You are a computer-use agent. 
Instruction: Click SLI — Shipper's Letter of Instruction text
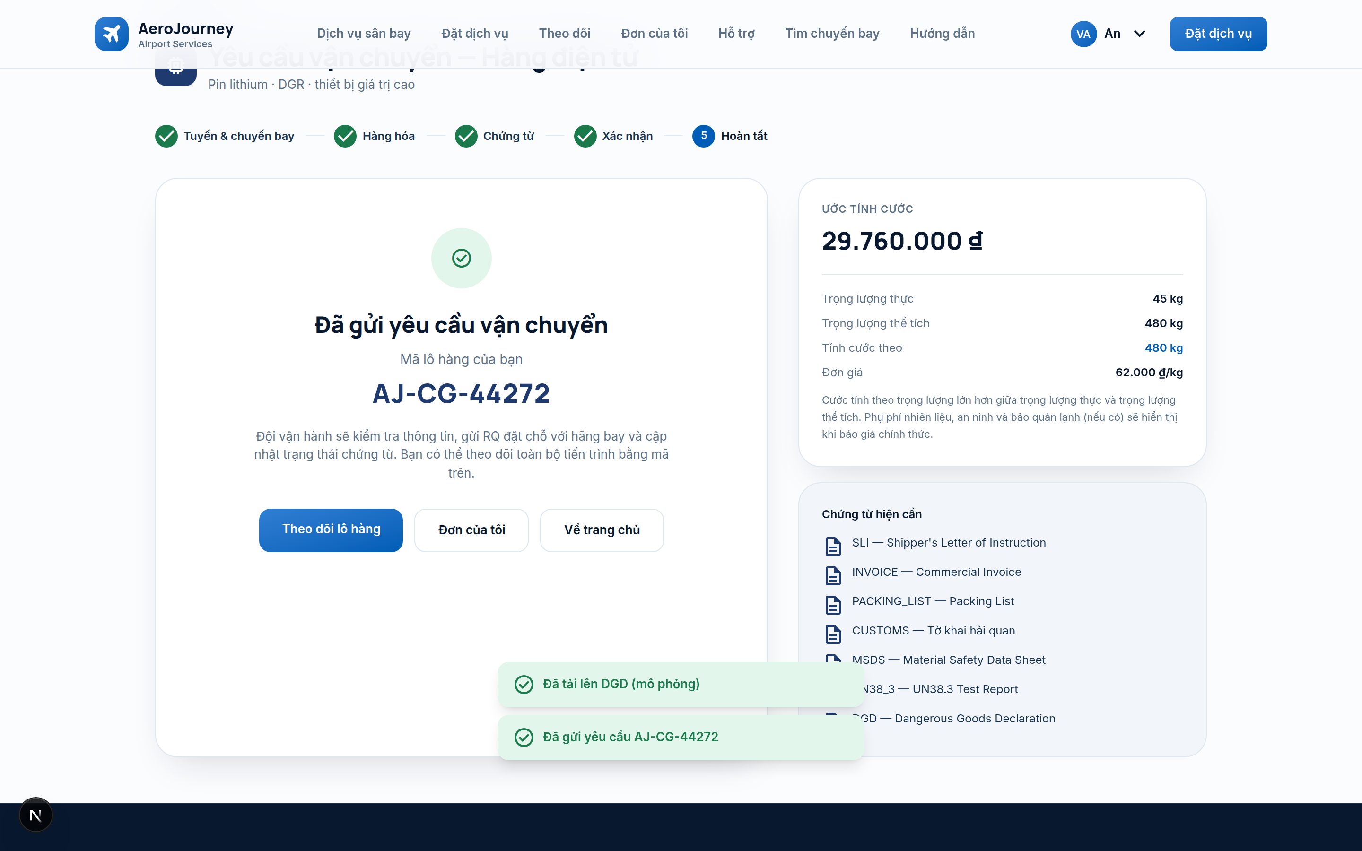click(949, 543)
